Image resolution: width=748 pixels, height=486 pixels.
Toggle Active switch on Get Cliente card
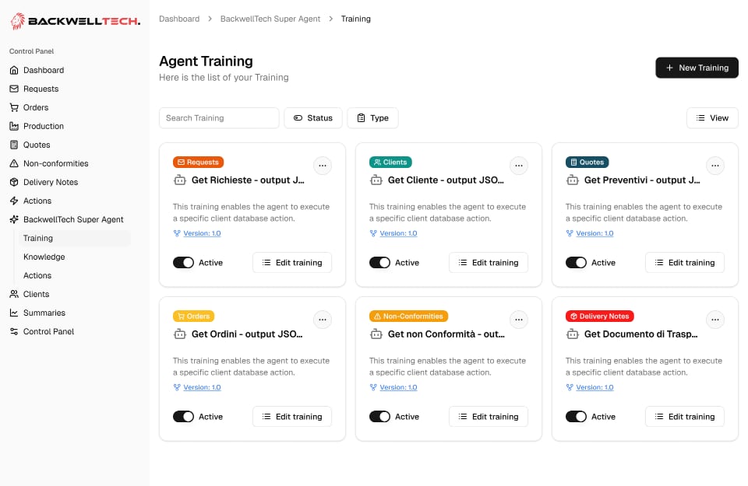click(x=379, y=263)
